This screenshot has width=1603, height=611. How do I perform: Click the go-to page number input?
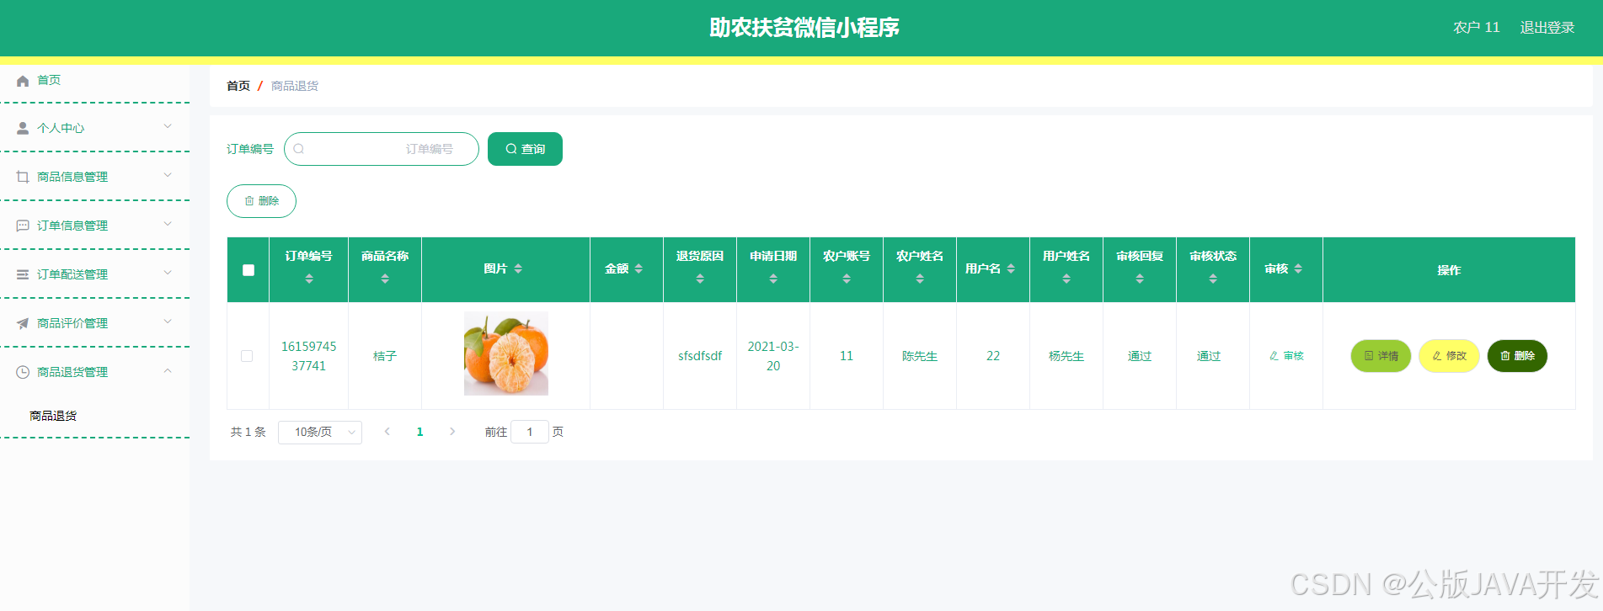[x=530, y=432]
